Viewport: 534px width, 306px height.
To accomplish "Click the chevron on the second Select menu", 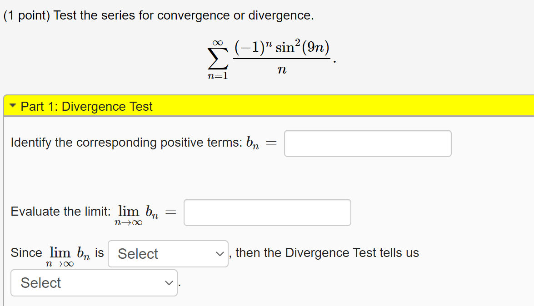I will [169, 282].
